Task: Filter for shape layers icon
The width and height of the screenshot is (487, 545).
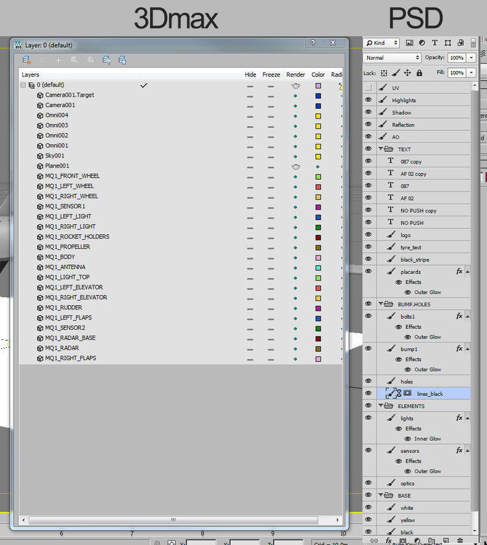Action: tap(447, 43)
